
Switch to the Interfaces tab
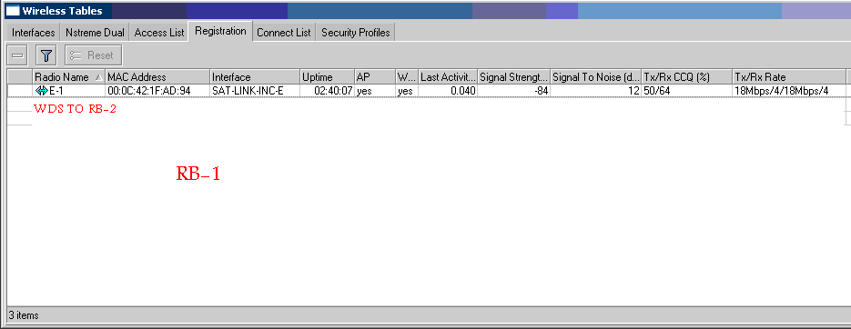[x=33, y=33]
